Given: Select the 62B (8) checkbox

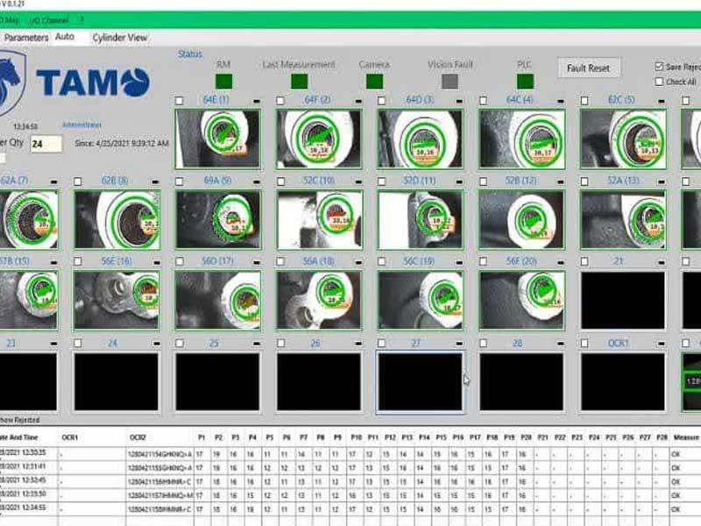Looking at the screenshot, I should [x=78, y=181].
